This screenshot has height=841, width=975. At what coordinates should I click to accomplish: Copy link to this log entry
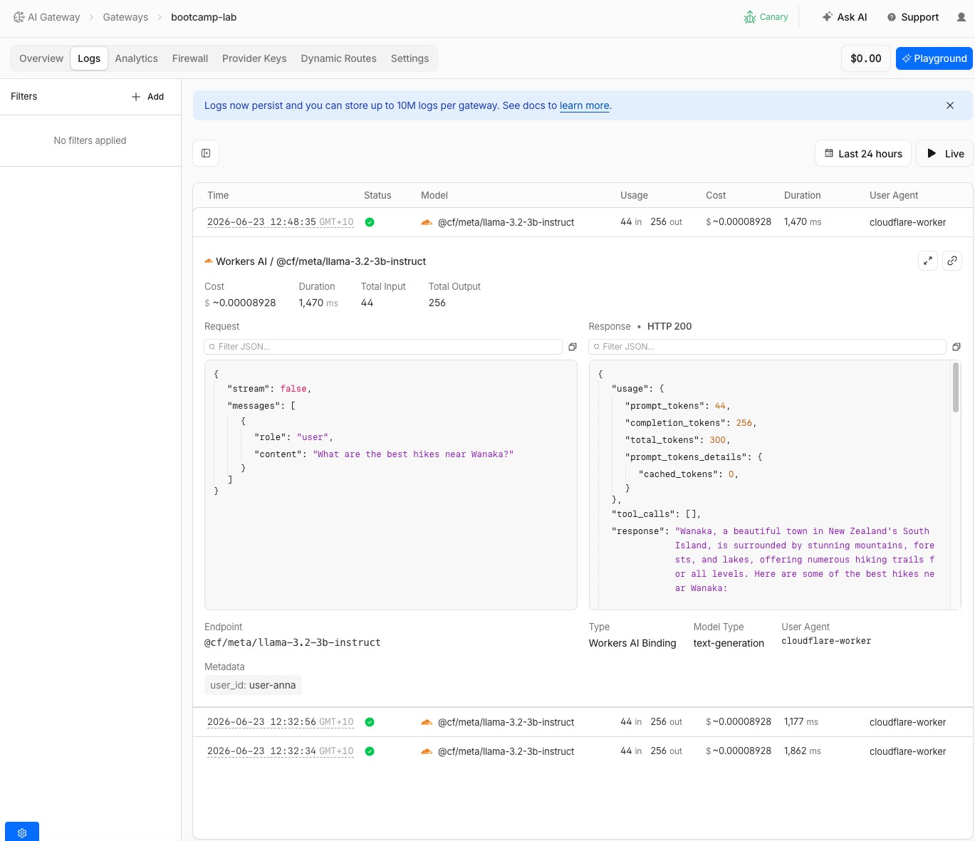pyautogui.click(x=952, y=261)
